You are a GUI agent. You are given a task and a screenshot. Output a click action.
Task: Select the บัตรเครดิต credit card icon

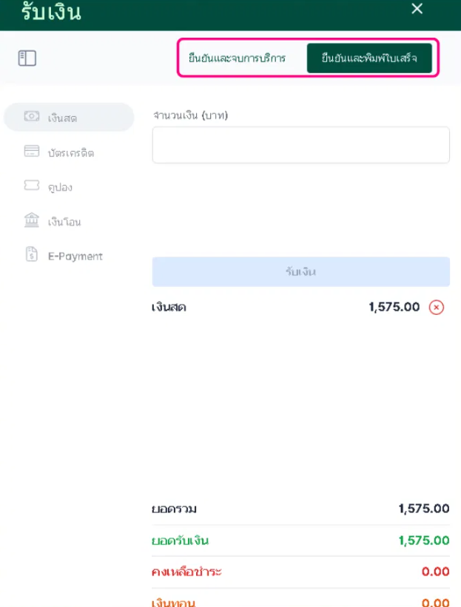[32, 152]
